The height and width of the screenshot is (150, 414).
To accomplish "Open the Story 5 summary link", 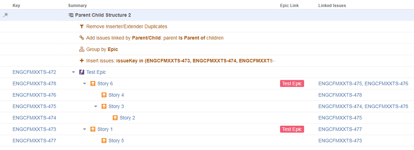I will coord(116,141).
